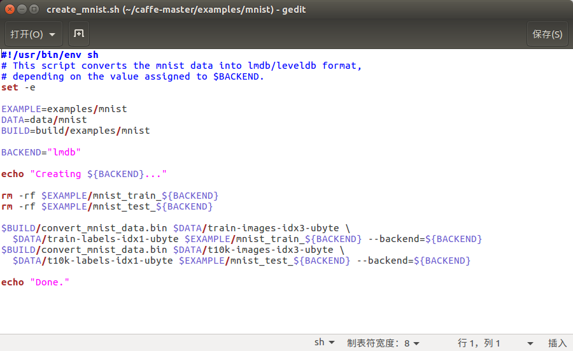Click the EXAMPLE=examples/mnist line
The image size is (573, 351).
(x=64, y=109)
